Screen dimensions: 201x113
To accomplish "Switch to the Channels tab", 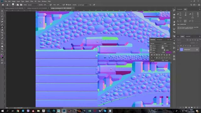I will point(188,36).
